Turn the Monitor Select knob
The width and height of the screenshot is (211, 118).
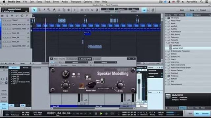point(91,85)
